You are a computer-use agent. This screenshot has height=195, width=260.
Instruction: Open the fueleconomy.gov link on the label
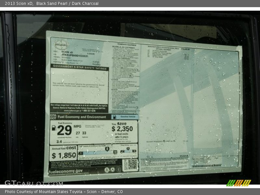pos(66,171)
